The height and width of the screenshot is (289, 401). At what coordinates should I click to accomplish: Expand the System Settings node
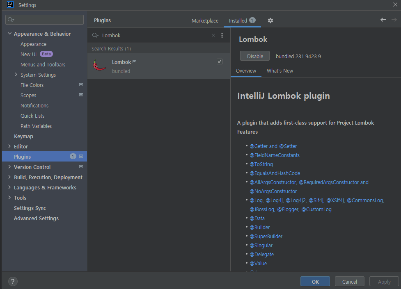click(16, 74)
